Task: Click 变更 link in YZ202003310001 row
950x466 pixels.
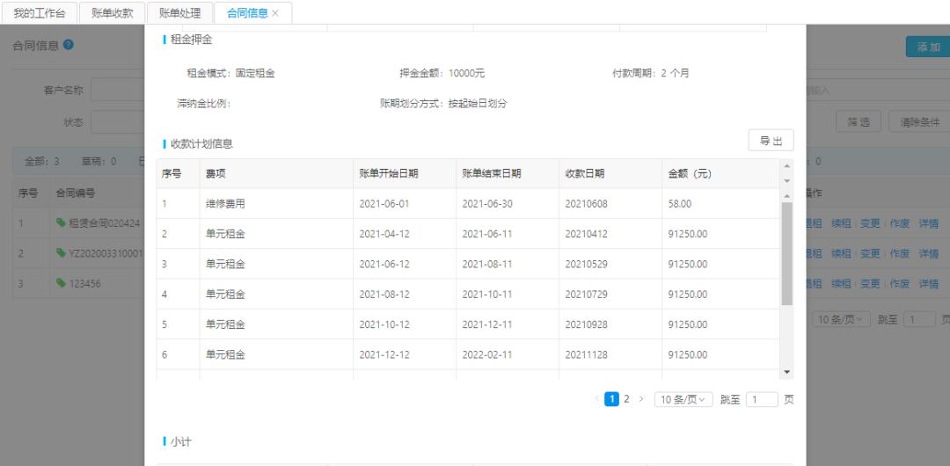Action: click(x=870, y=252)
